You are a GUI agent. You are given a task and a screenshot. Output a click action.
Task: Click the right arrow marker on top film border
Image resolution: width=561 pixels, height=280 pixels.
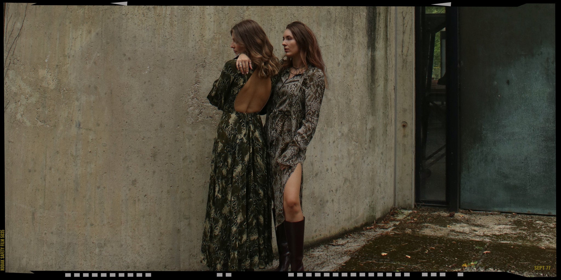(441, 4)
